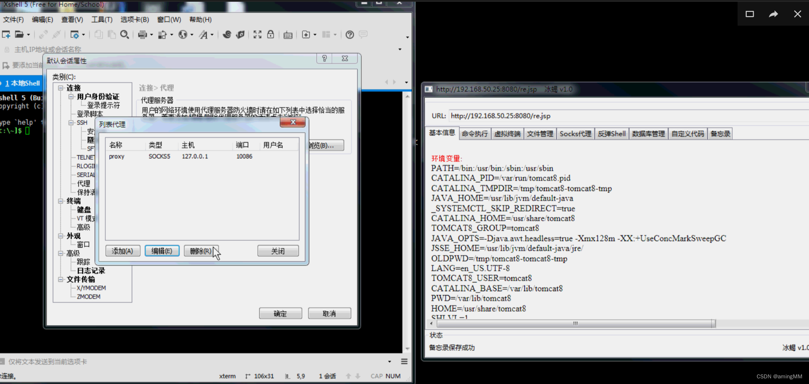Click the 取消 button in session properties
The width and height of the screenshot is (809, 384).
(329, 313)
